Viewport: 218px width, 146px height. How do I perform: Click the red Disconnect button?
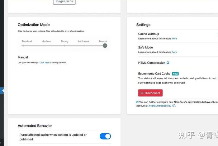point(150,93)
